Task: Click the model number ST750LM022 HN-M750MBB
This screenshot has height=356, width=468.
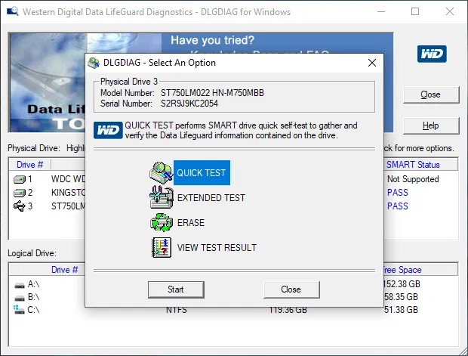Action: pos(212,93)
